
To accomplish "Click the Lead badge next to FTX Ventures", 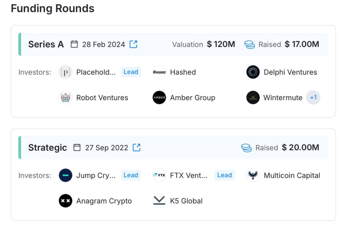I will tap(224, 175).
